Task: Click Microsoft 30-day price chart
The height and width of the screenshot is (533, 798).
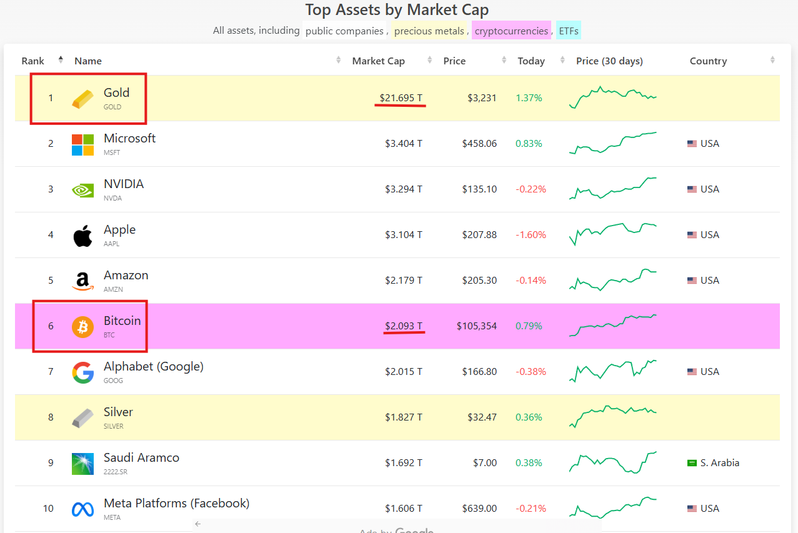Action: [x=613, y=142]
